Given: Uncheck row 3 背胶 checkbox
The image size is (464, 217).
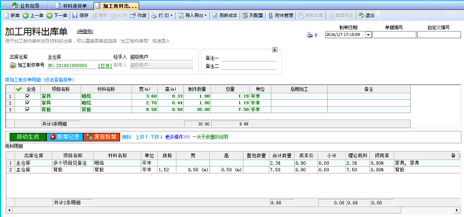Looking at the screenshot, I should 28,109.
